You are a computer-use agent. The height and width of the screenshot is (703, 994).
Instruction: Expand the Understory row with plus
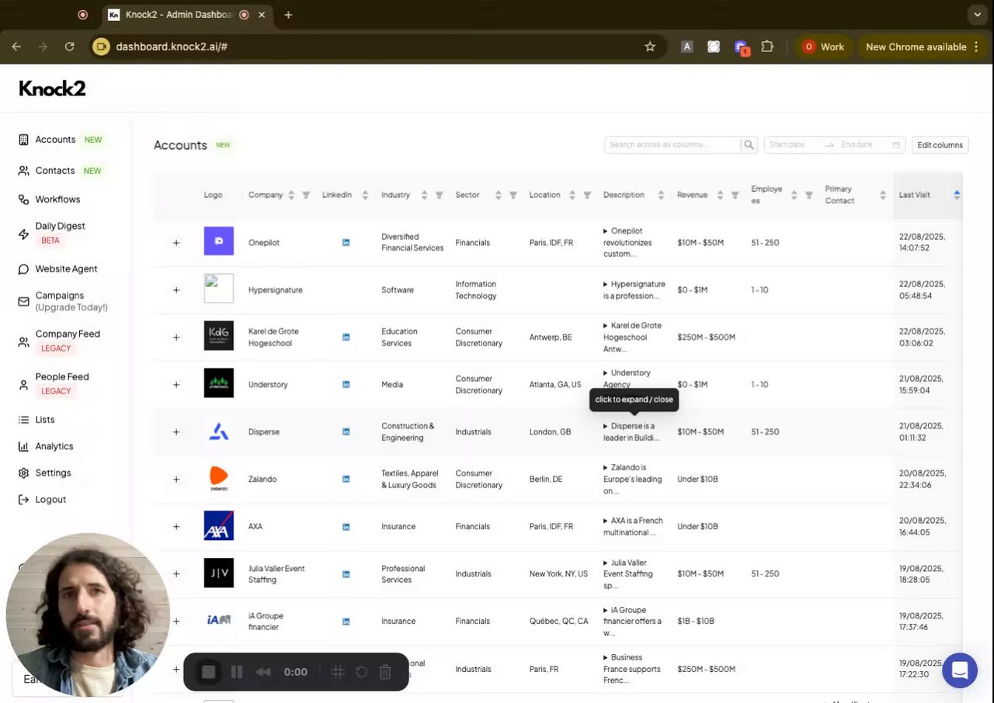click(176, 385)
